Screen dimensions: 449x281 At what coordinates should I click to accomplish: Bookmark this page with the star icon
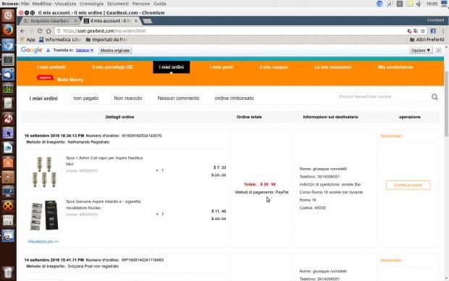pos(423,31)
